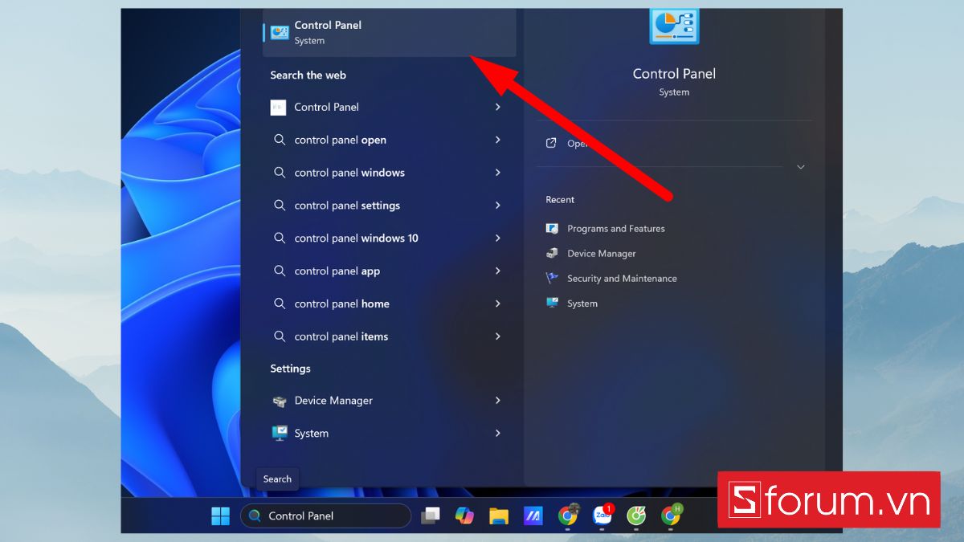Expand chevron beside 'control panel open'
This screenshot has width=964, height=542.
pyautogui.click(x=498, y=140)
